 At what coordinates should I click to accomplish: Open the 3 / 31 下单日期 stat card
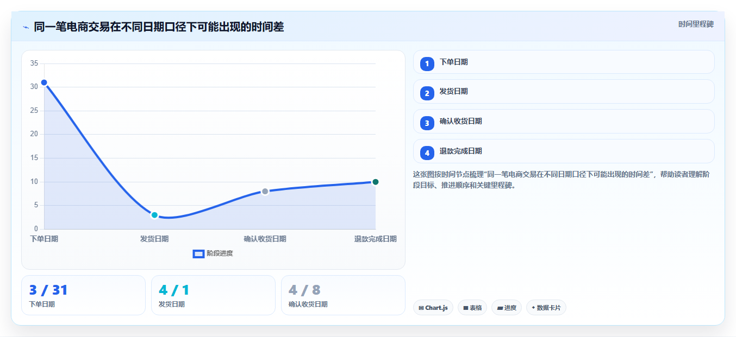tap(83, 295)
